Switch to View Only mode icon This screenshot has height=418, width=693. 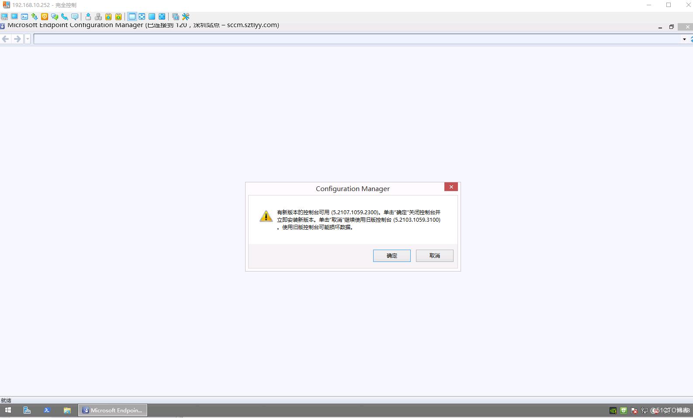coord(14,17)
